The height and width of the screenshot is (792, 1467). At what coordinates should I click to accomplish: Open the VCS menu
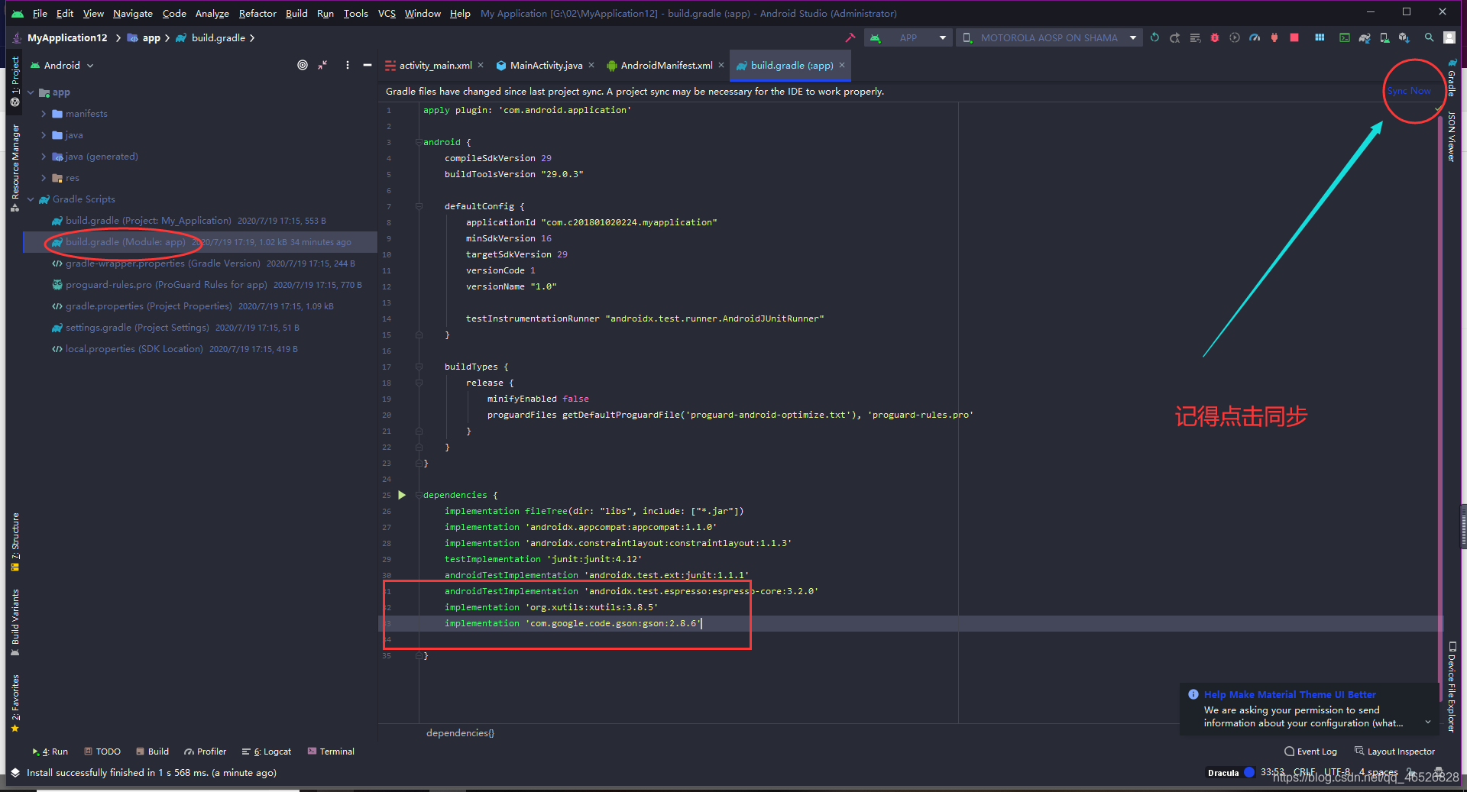click(387, 13)
